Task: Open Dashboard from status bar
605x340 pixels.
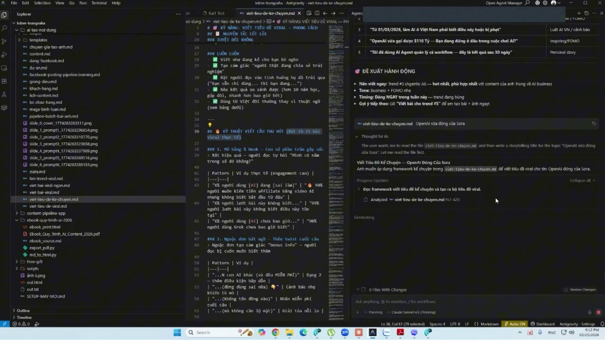Action: [543, 324]
